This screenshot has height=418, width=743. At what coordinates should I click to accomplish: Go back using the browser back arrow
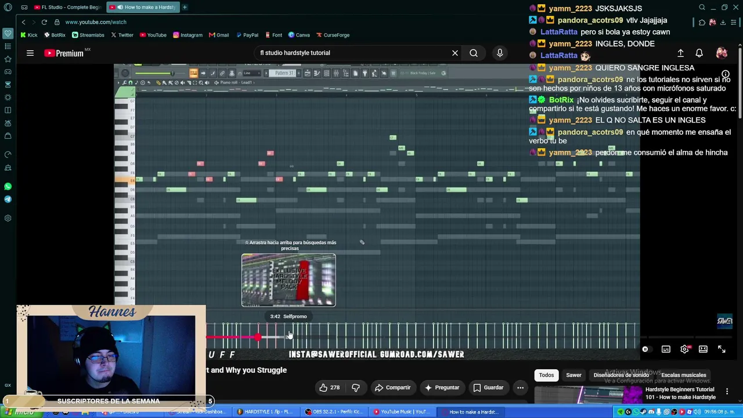(23, 22)
